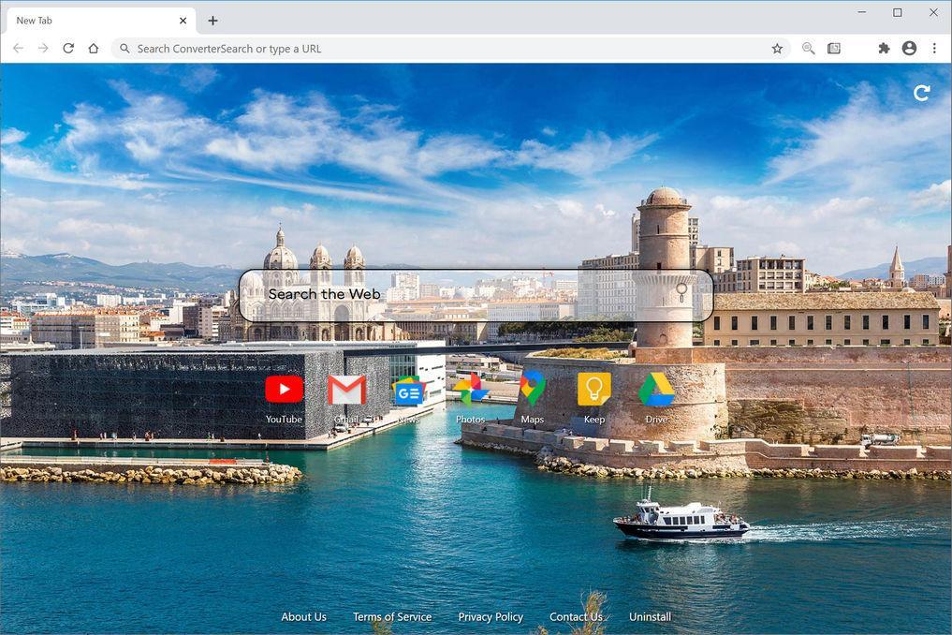Open the Google Photos shortcut icon
This screenshot has height=635, width=952.
(471, 390)
